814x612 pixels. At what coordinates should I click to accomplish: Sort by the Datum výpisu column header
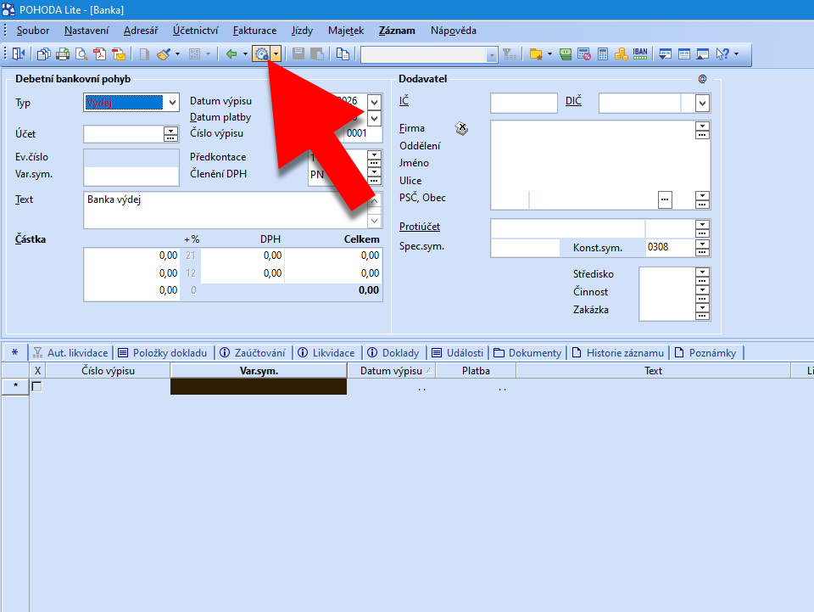point(391,371)
